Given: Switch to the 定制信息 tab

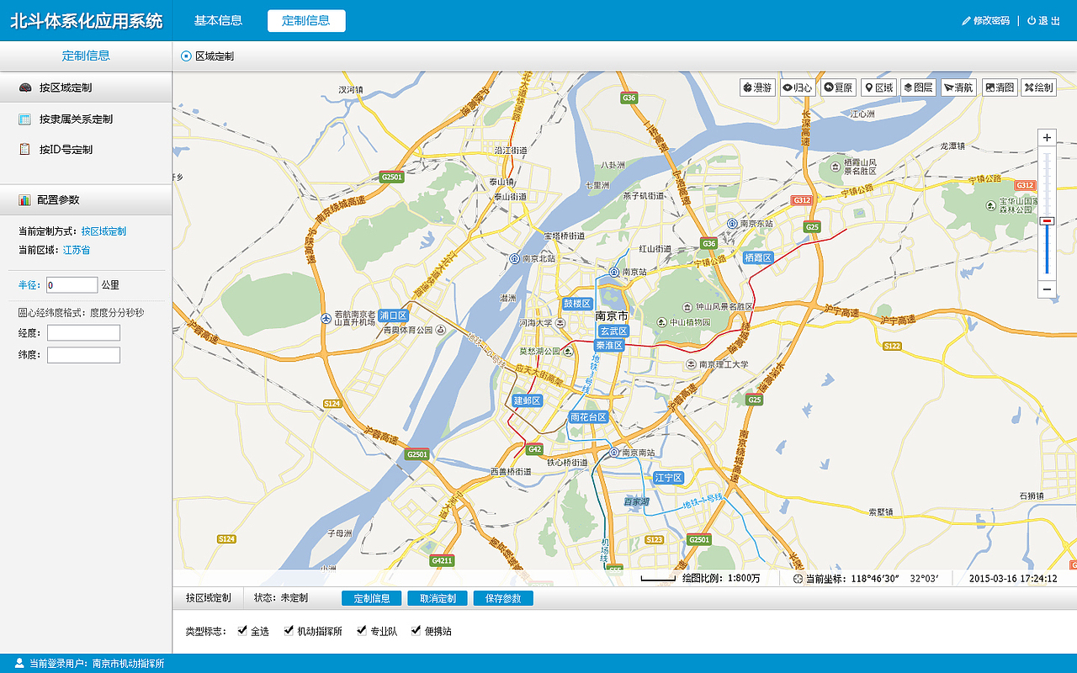Looking at the screenshot, I should pyautogui.click(x=306, y=21).
